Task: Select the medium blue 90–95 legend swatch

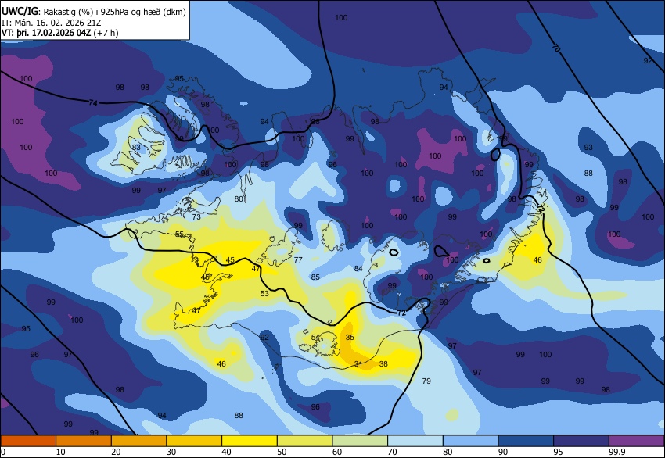Action: click(x=526, y=441)
